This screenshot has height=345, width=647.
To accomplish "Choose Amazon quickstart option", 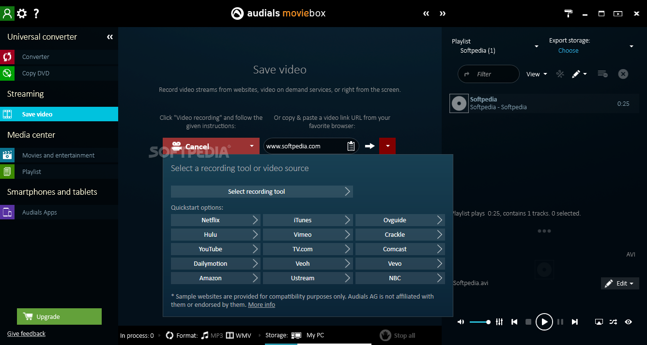I will 216,278.
